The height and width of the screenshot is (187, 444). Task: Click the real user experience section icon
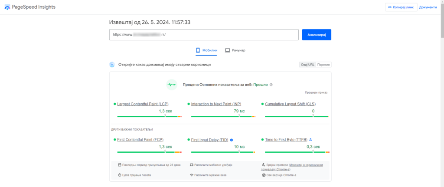click(x=112, y=65)
